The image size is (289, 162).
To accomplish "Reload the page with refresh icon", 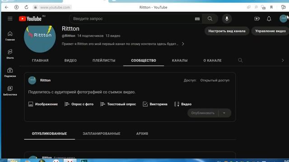I will (26, 7).
